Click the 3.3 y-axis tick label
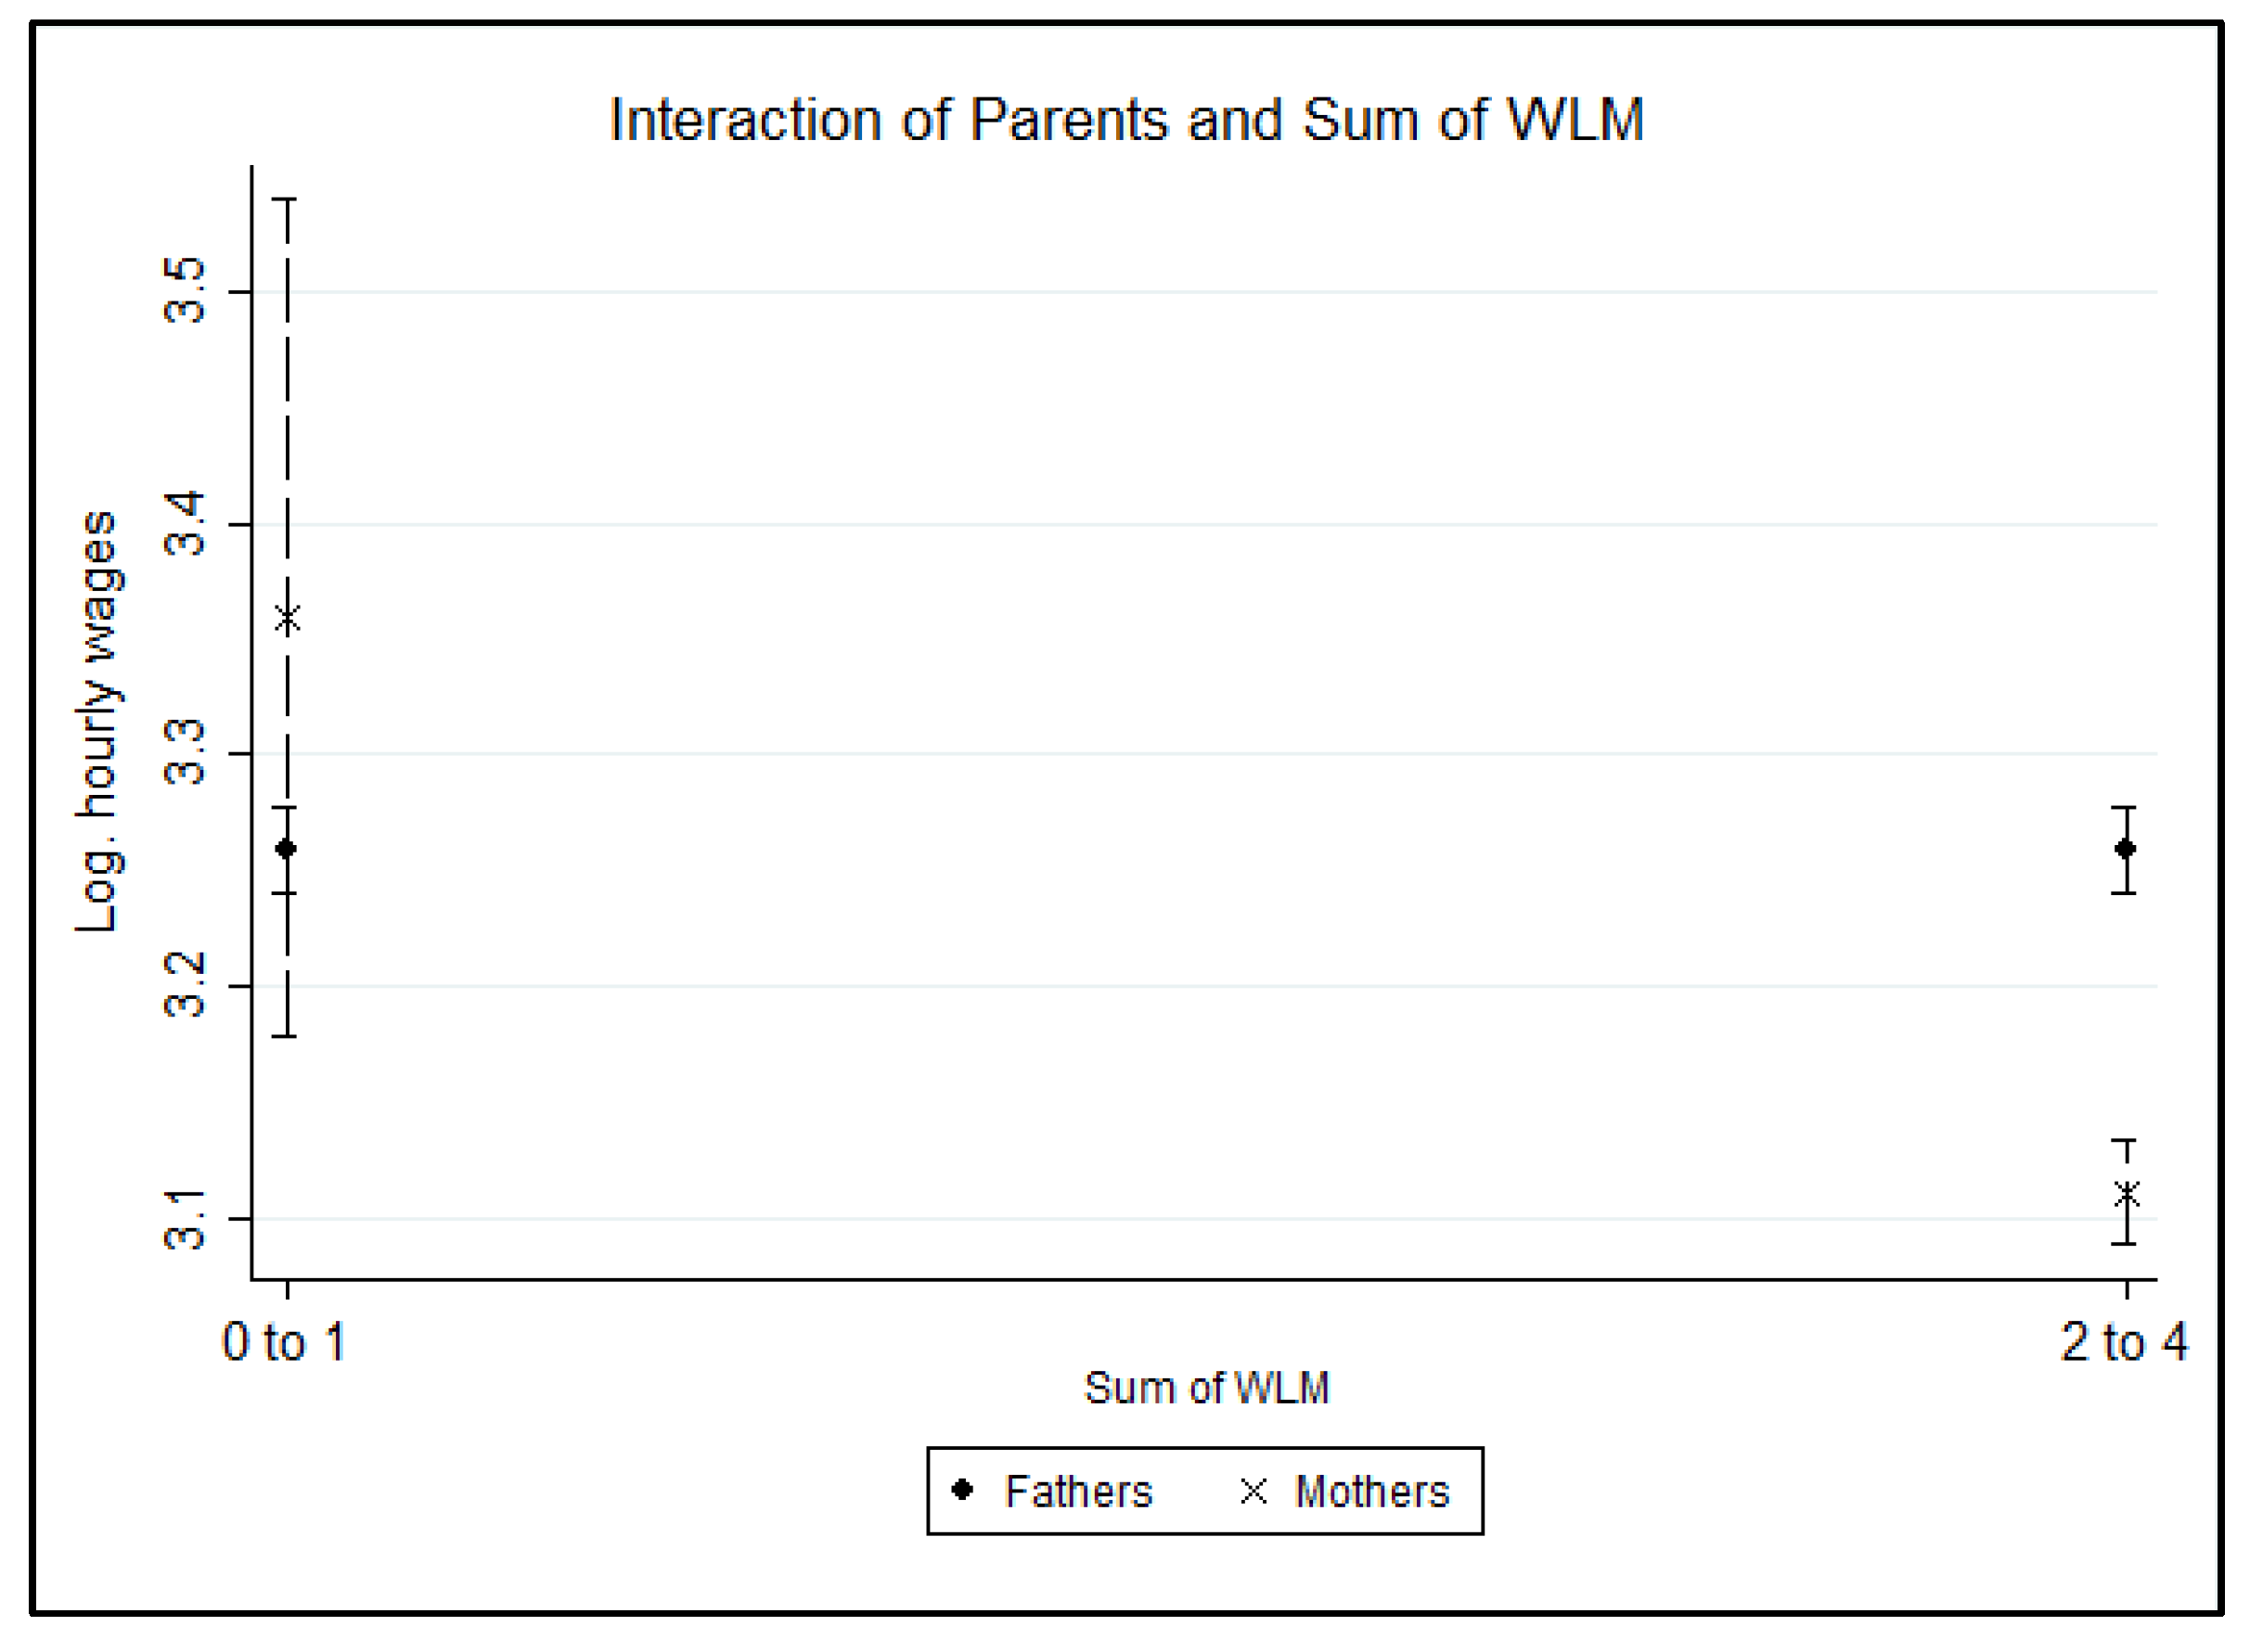 [184, 753]
